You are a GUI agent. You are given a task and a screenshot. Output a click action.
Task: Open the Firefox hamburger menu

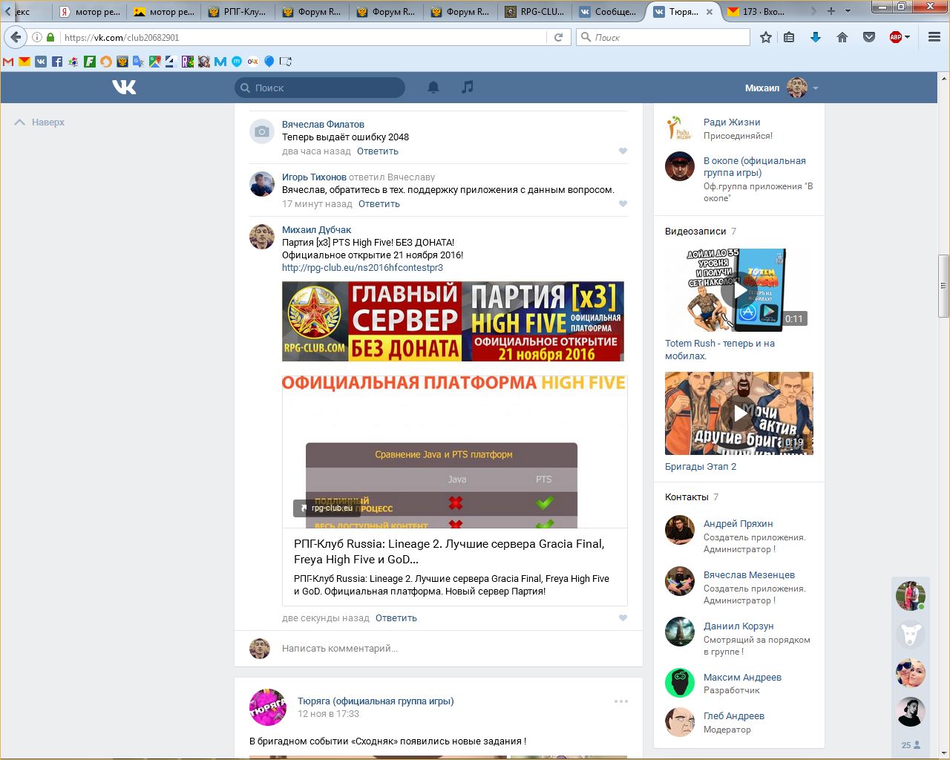934,37
